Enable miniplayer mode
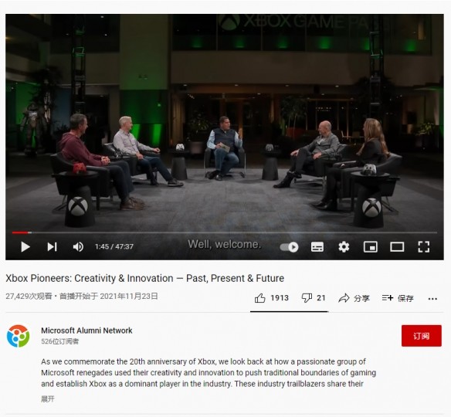This screenshot has width=451, height=417. pos(371,247)
